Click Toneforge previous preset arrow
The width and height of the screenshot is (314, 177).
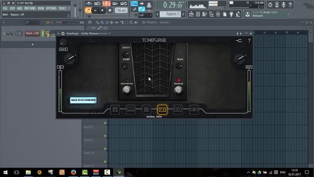click(237, 33)
